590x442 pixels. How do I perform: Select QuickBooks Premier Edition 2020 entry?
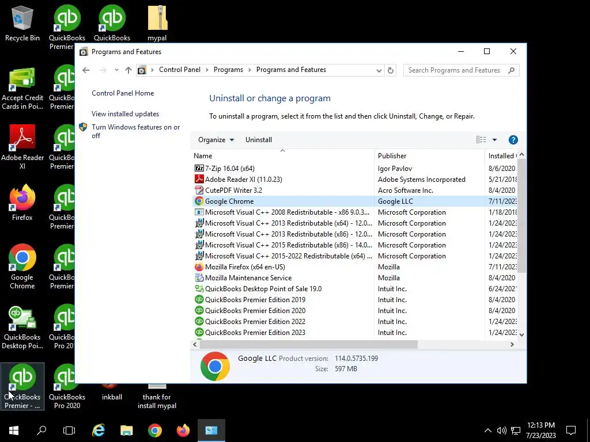[255, 311]
